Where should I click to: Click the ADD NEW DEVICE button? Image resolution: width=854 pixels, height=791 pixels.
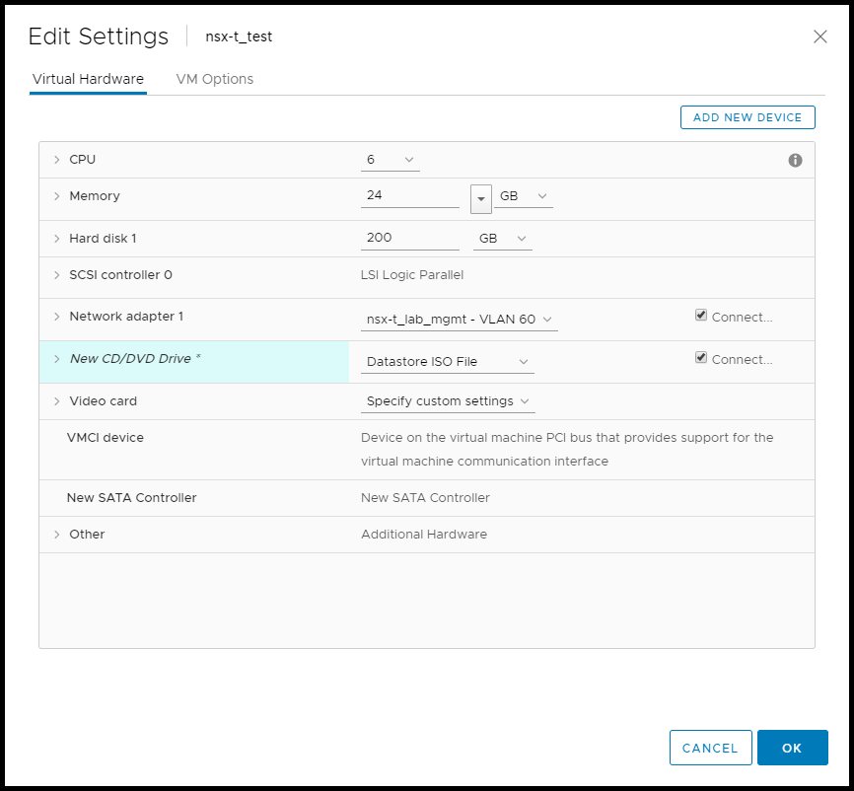(x=747, y=117)
